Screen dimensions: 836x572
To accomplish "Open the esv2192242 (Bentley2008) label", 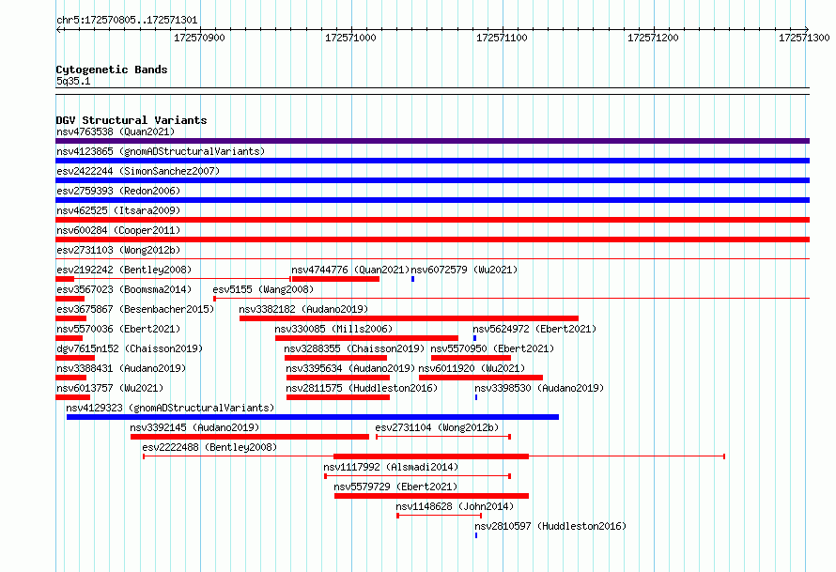I will (x=124, y=270).
